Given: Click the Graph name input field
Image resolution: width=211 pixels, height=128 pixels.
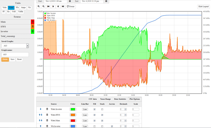Looking at the screenshot, I should point(15,55).
